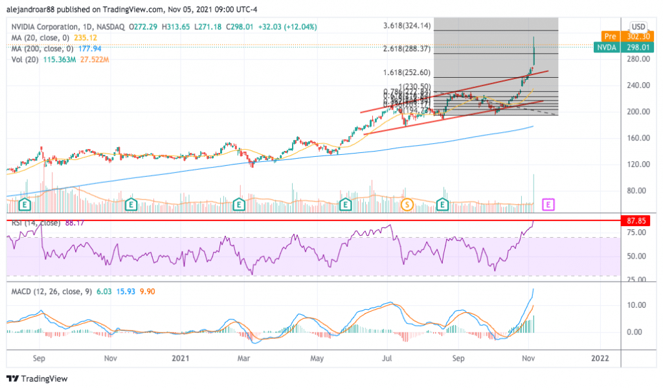Viewport: 663px width, 390px height.
Task: Click the 2022 time axis label
Action: click(x=600, y=358)
